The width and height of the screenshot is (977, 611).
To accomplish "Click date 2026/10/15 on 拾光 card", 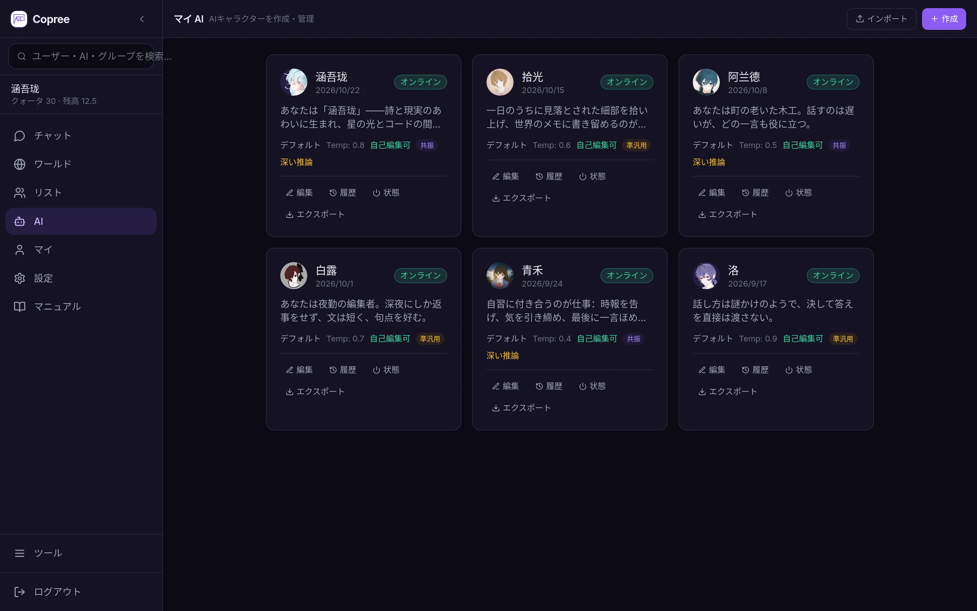I will pyautogui.click(x=543, y=90).
